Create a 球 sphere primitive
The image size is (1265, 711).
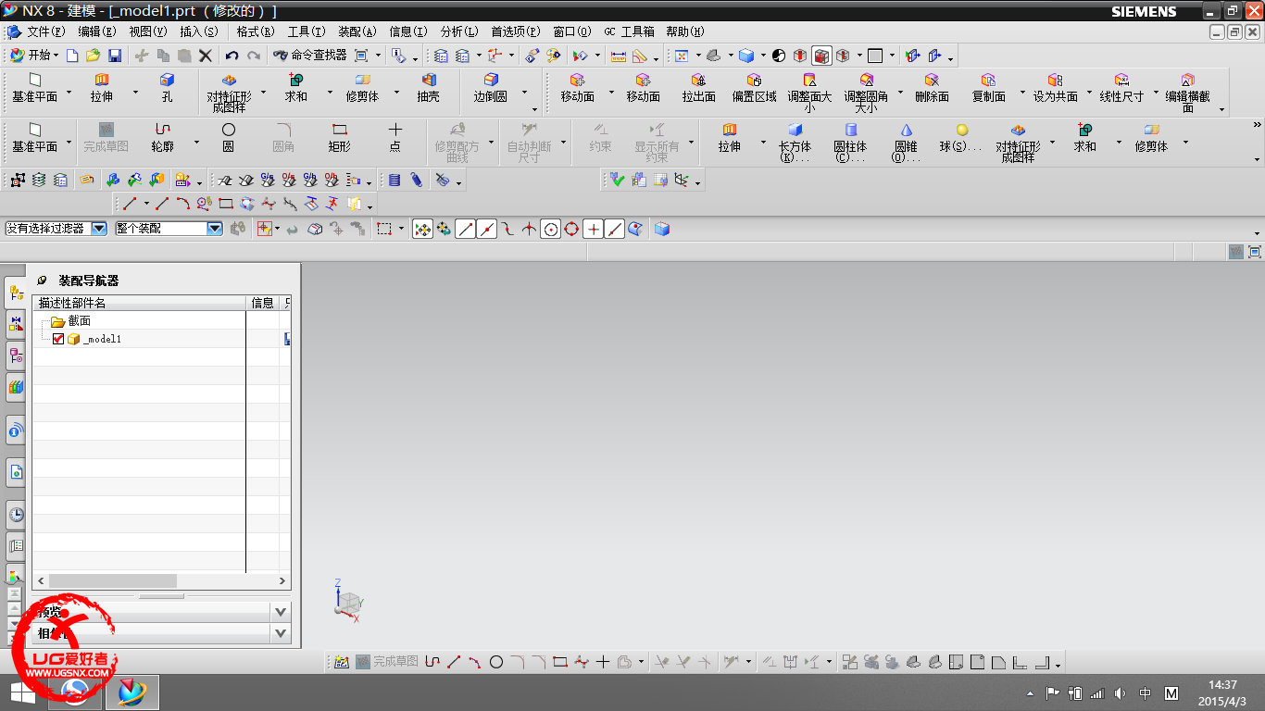tap(962, 138)
